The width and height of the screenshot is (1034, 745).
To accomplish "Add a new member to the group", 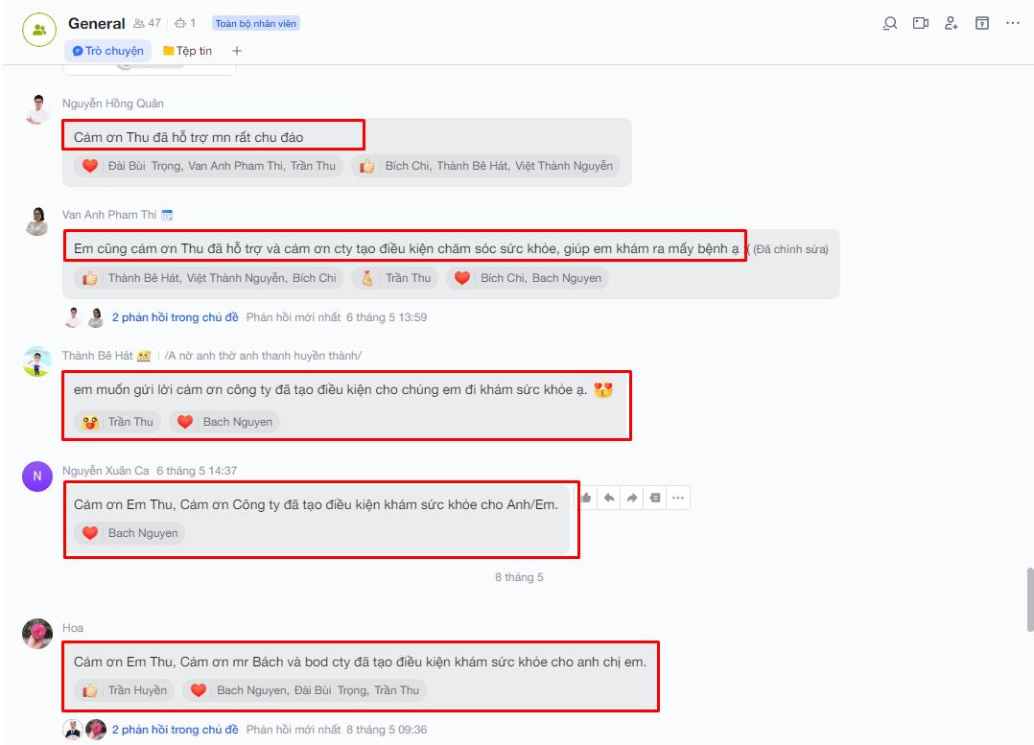I will tap(951, 24).
